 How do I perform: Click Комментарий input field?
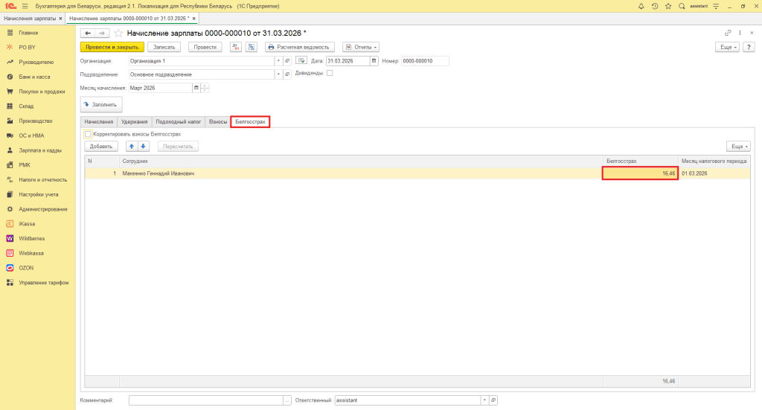206,400
